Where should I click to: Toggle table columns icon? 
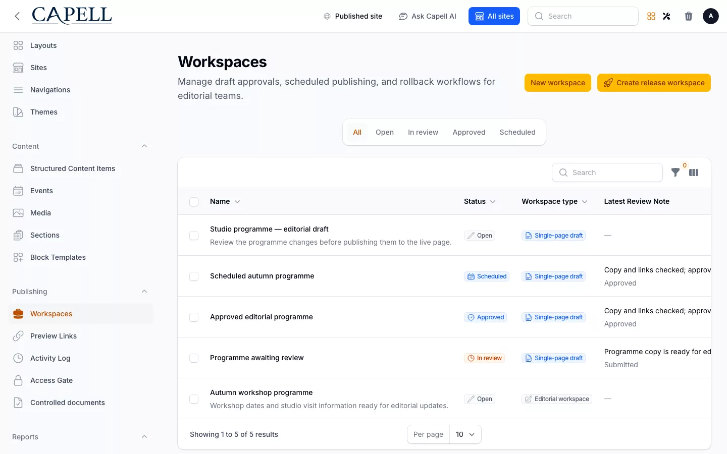694,173
